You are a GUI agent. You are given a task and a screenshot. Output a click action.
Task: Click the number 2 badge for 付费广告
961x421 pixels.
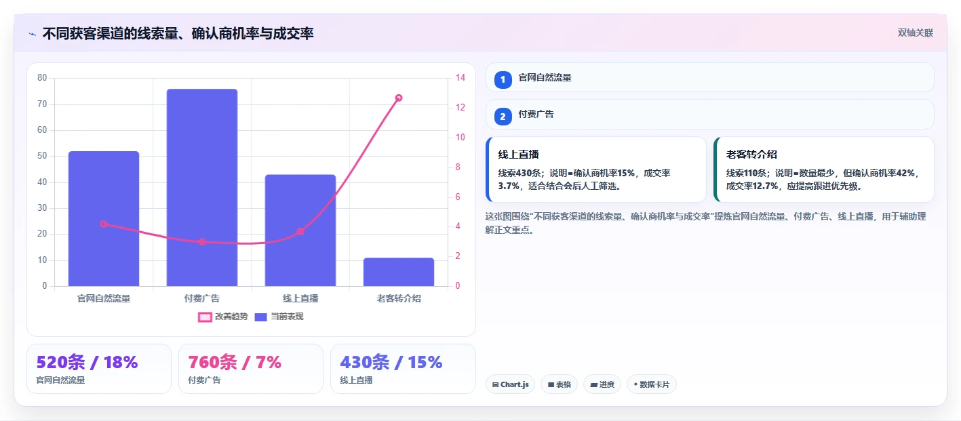503,117
